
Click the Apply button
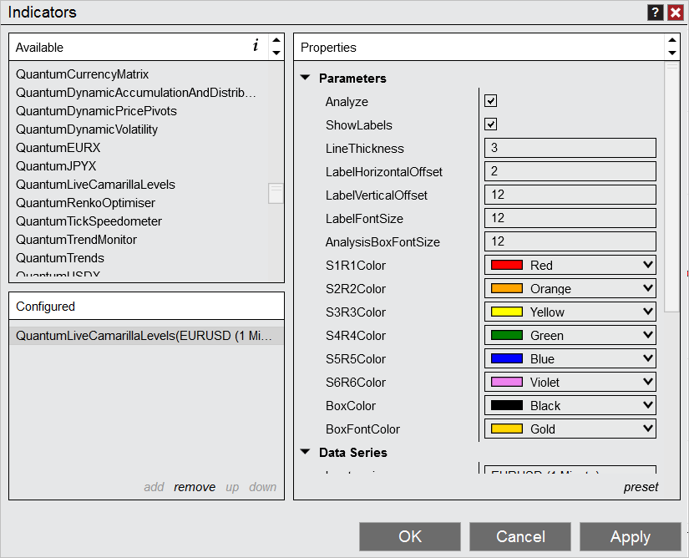630,536
